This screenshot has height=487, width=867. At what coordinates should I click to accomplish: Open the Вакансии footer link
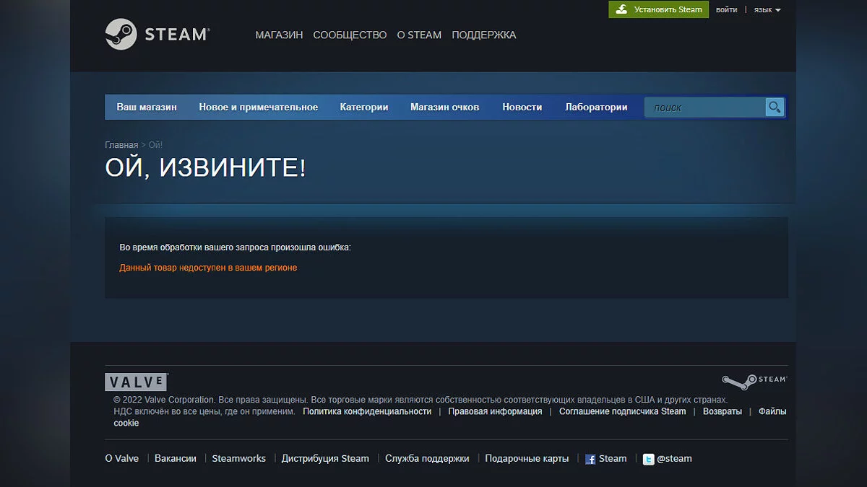pyautogui.click(x=176, y=458)
